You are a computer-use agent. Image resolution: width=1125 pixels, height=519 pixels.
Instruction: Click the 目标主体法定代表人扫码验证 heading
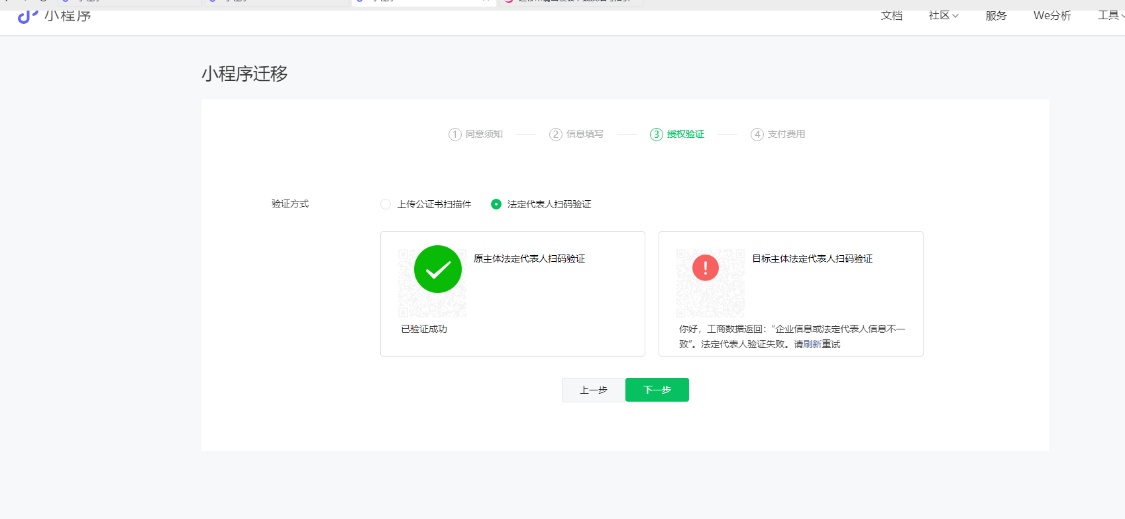[x=812, y=259]
